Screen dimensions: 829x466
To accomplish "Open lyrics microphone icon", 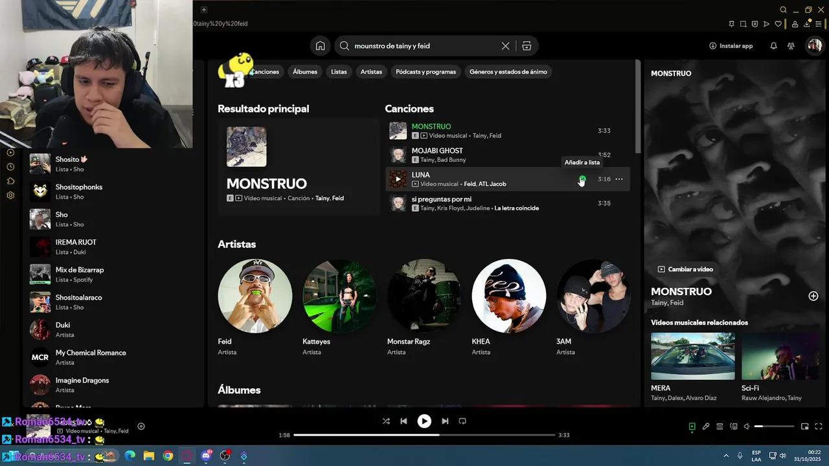I will click(x=706, y=427).
